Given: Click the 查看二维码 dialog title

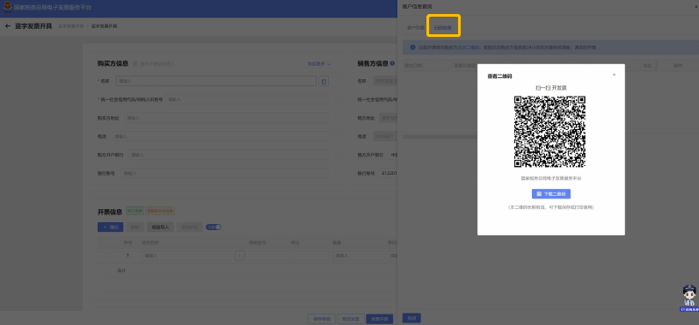Looking at the screenshot, I should click(x=499, y=76).
